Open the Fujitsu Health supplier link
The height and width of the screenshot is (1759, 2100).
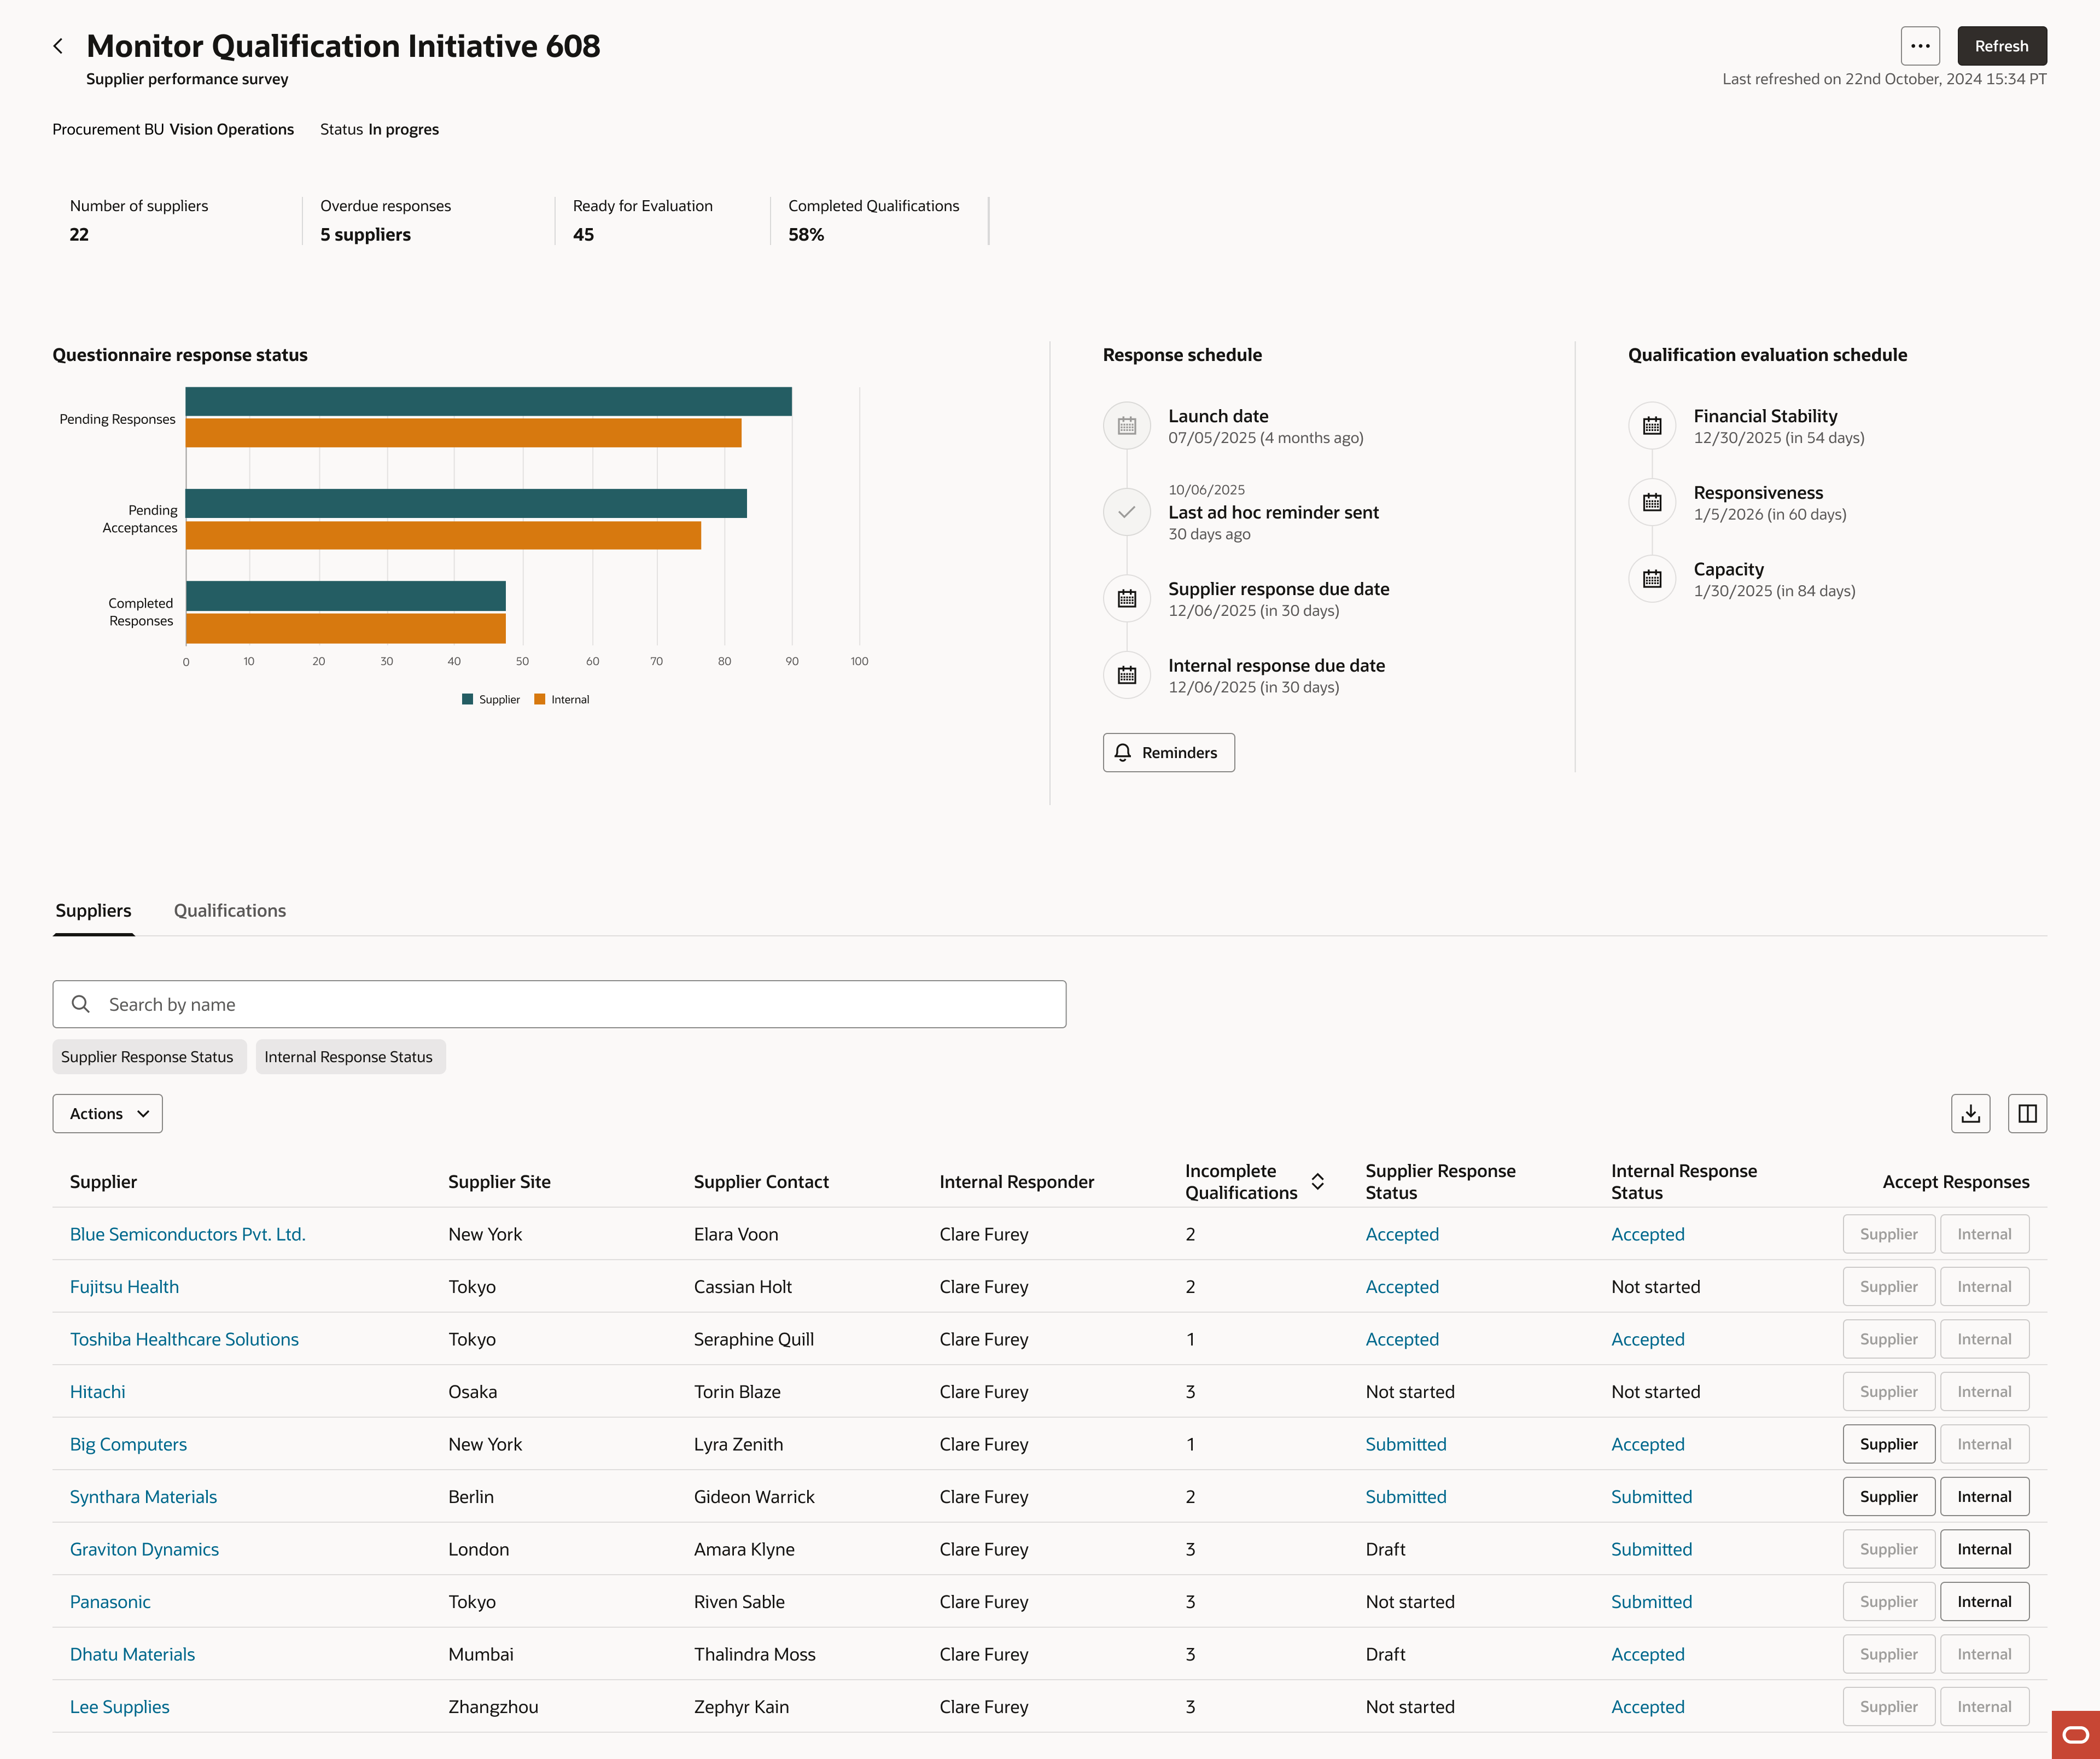125,1287
